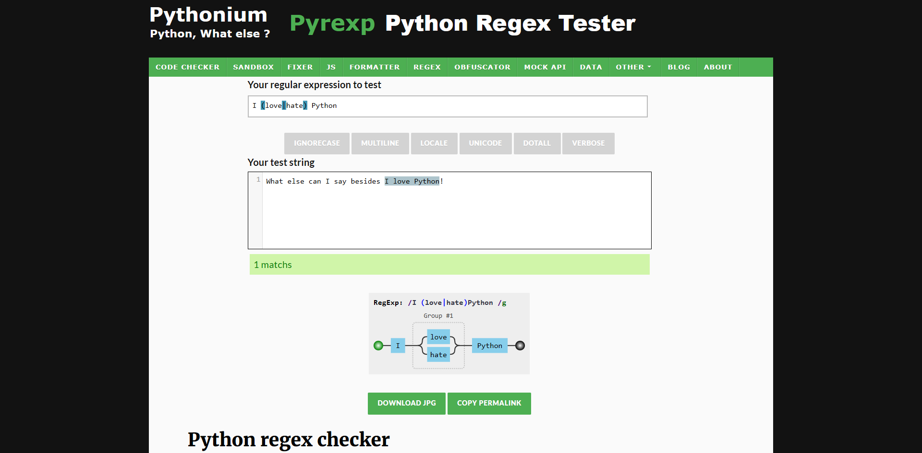
Task: Click the Pythonium site logo
Action: click(x=208, y=15)
